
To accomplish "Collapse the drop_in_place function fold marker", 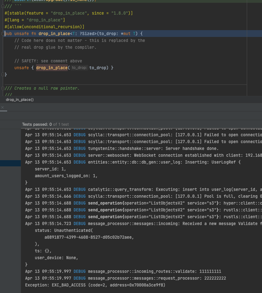I will coord(3,34).
